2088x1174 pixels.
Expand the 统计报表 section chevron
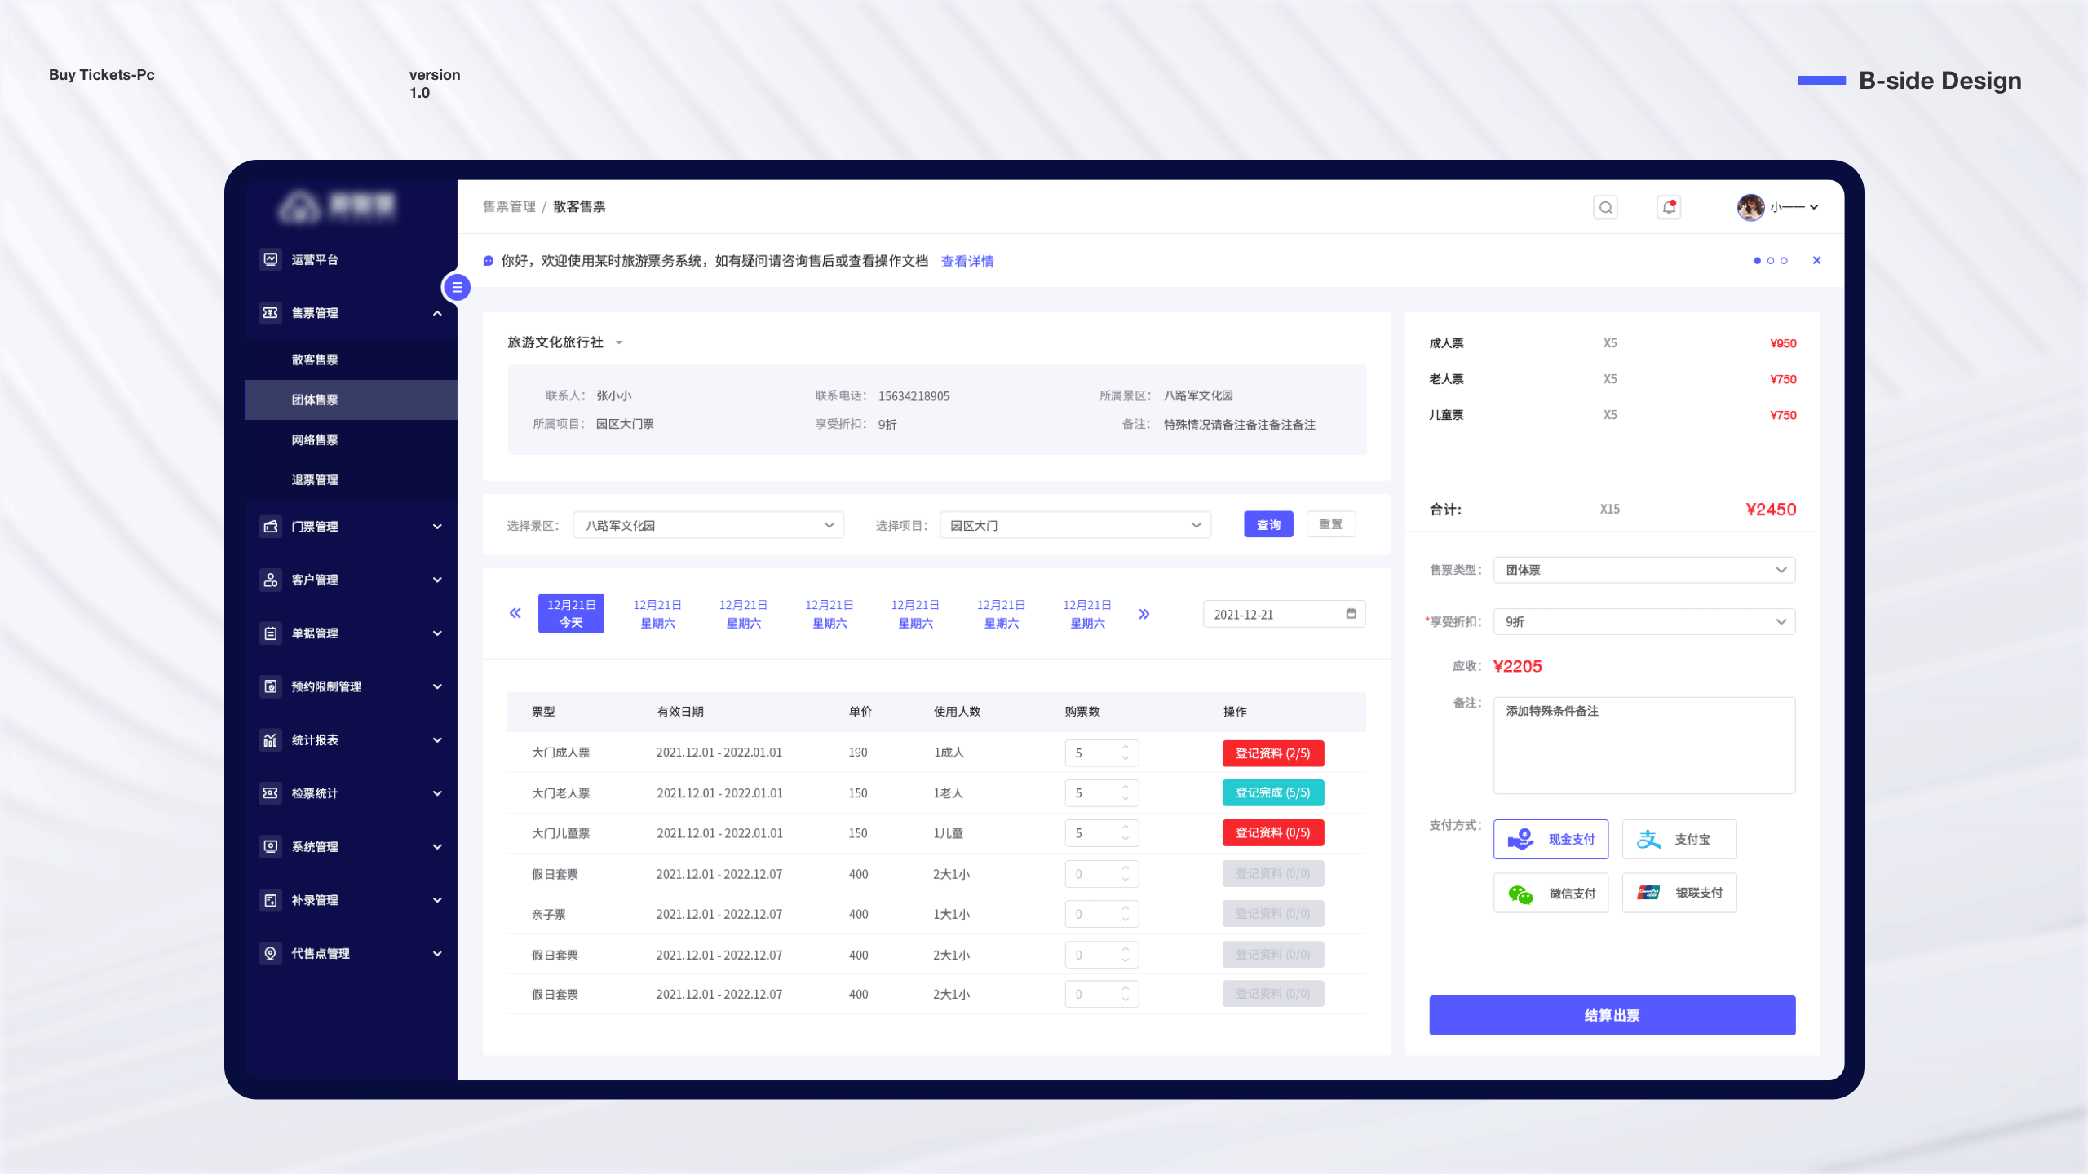pyautogui.click(x=437, y=740)
